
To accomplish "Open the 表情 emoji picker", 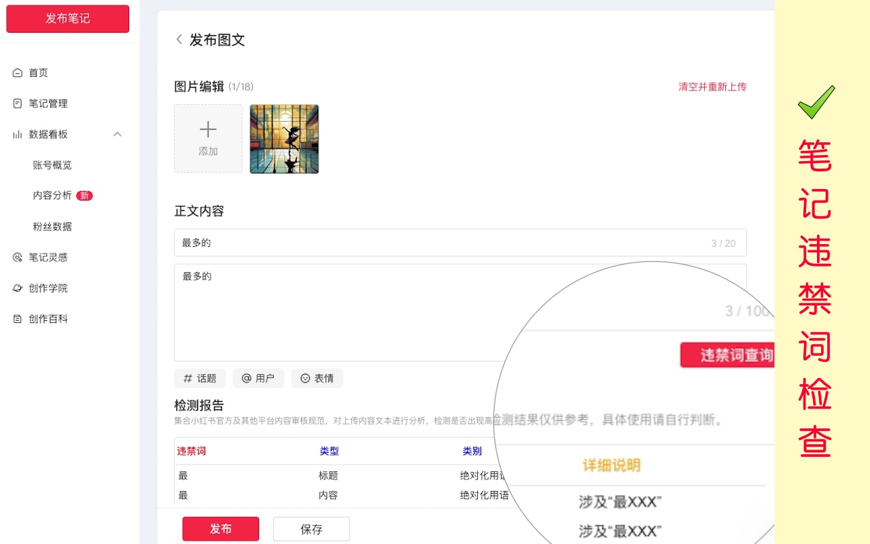I will click(317, 378).
